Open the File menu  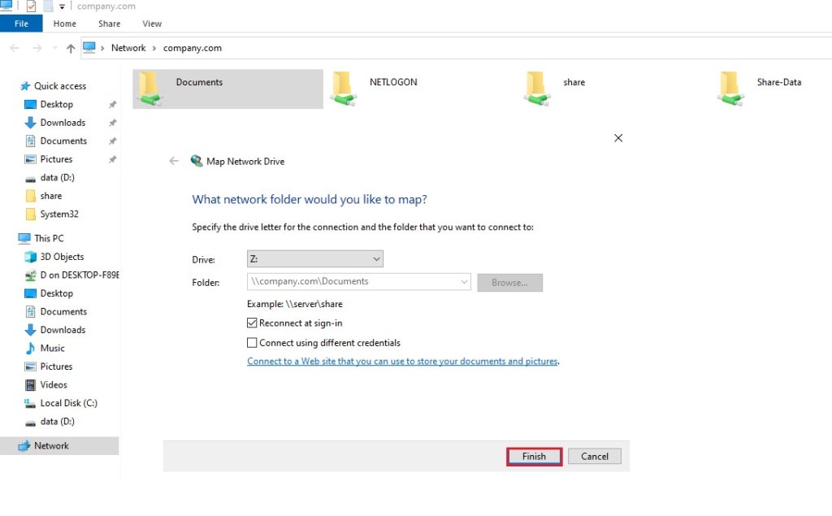click(x=21, y=24)
